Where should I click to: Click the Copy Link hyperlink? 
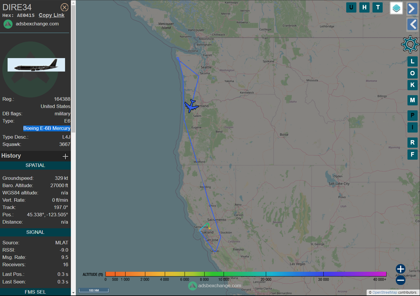click(52, 15)
